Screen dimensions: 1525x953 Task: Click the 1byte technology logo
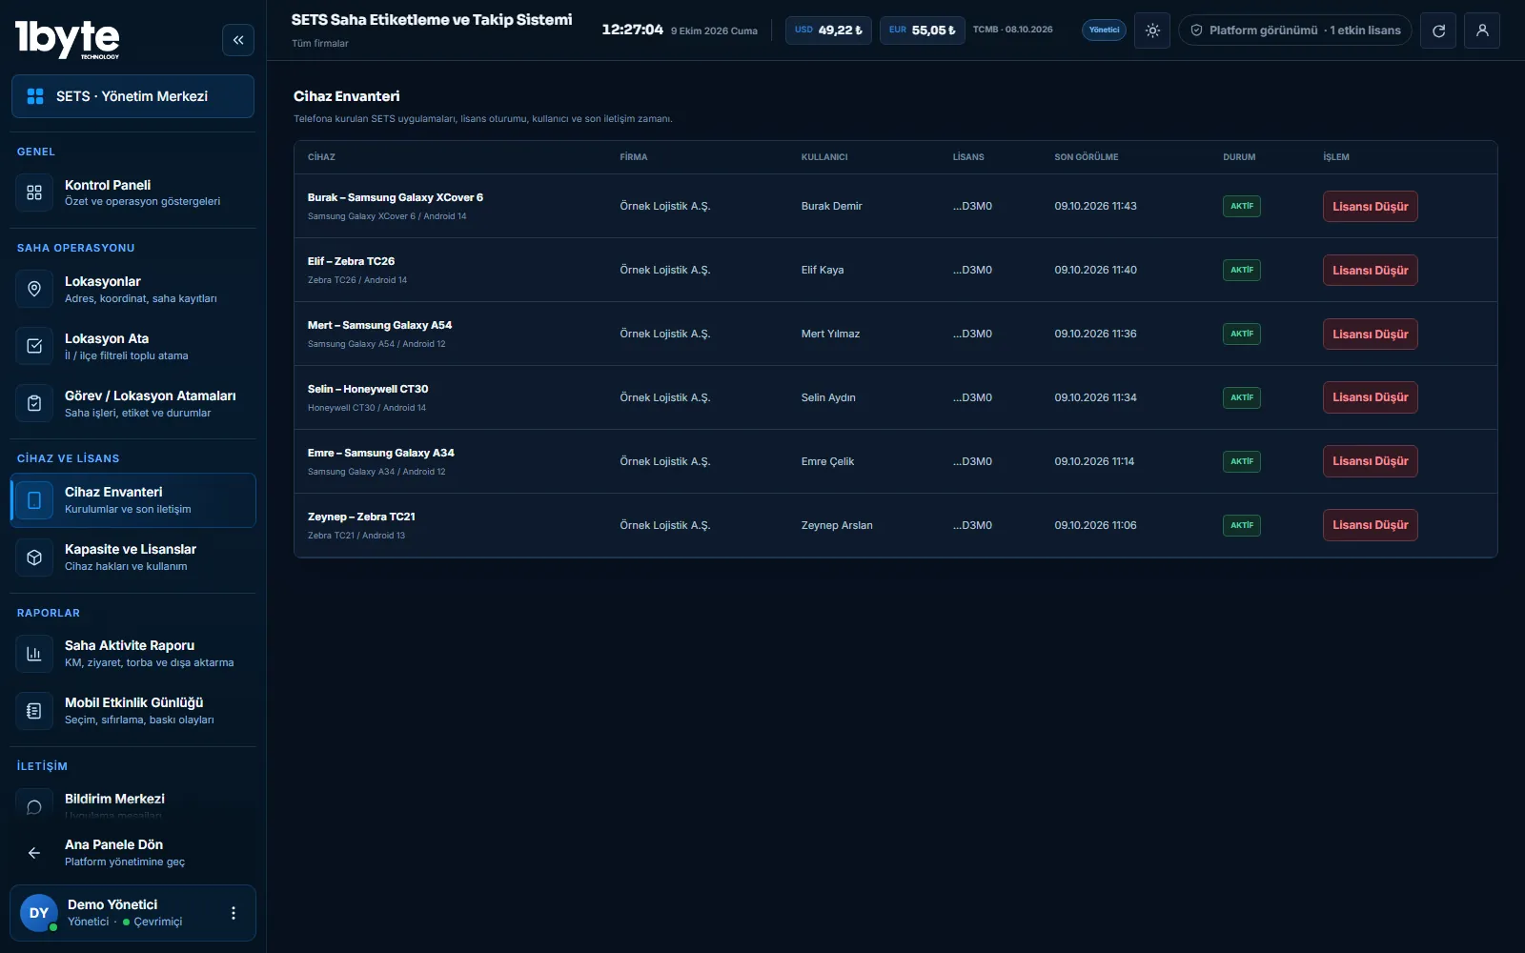(68, 39)
